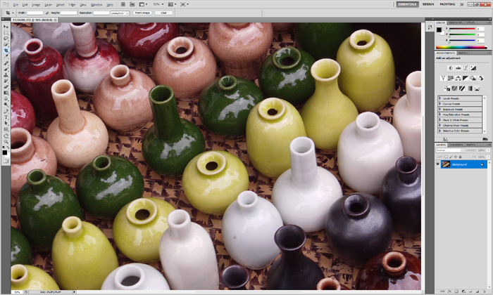
Task: Expand Levels Presets
Action: point(440,98)
